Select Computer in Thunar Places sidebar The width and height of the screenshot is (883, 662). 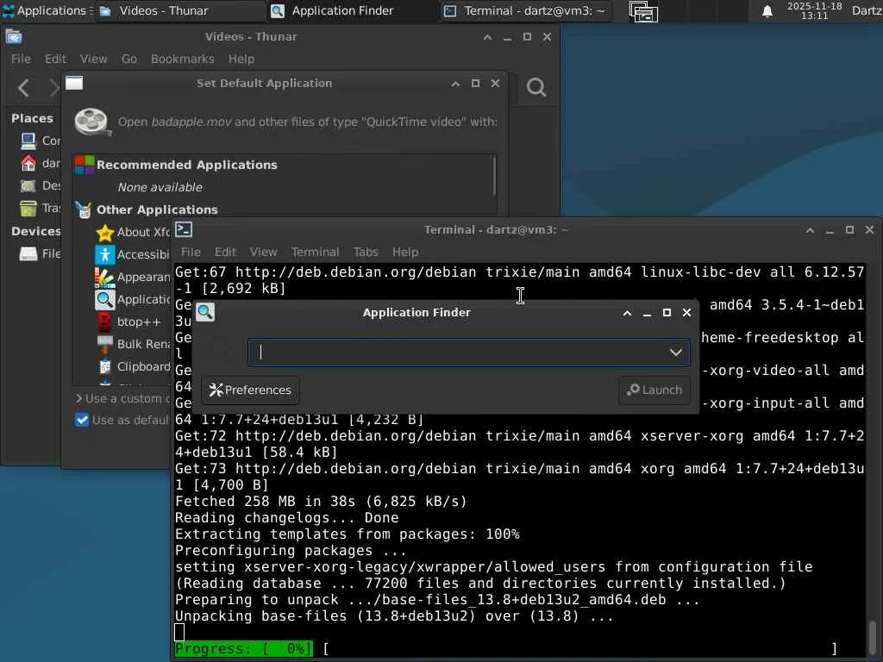pos(40,141)
